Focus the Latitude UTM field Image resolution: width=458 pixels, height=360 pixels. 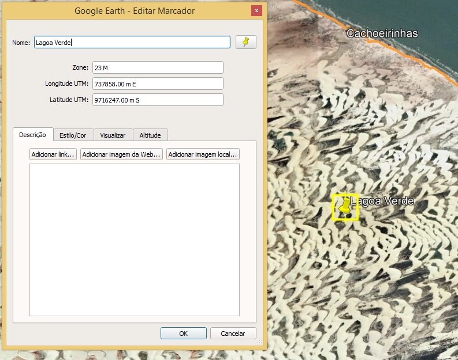[x=157, y=100]
